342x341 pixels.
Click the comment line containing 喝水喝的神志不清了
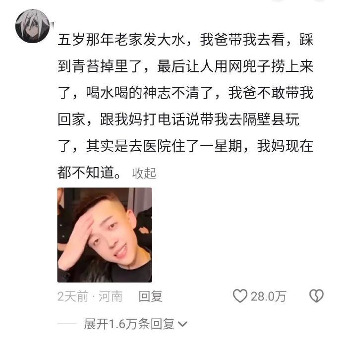185,93
